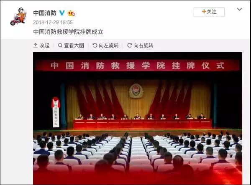
Task: Rotate image right with 向右旋转
Action: pos(141,46)
